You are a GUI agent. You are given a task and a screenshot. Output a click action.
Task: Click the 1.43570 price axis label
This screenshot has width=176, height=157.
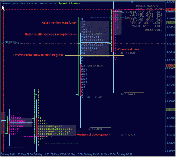(171, 60)
